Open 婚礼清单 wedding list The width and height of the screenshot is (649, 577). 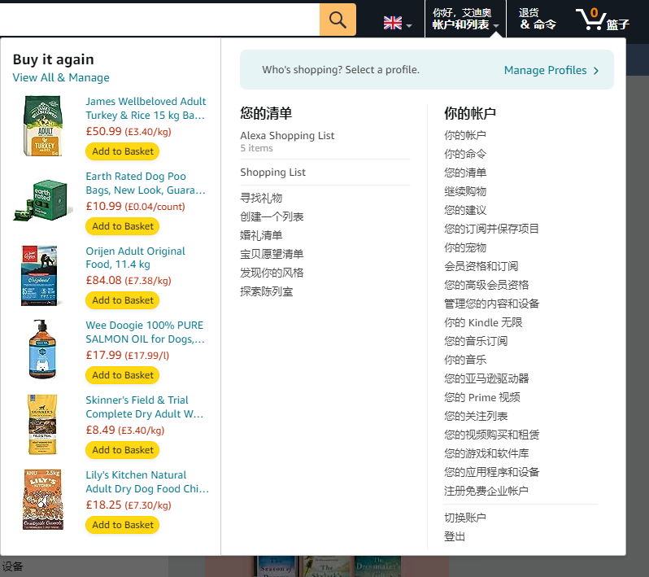(x=261, y=235)
